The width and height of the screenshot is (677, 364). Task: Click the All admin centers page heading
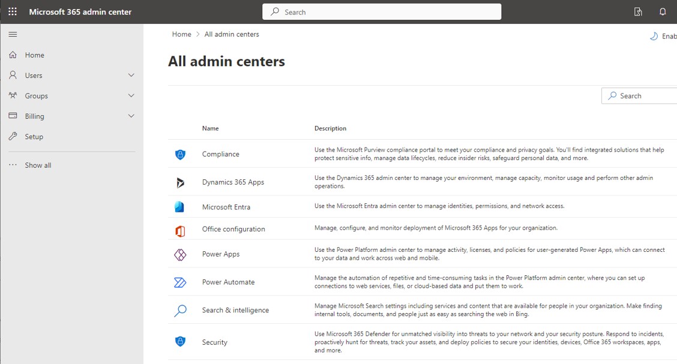pyautogui.click(x=226, y=61)
